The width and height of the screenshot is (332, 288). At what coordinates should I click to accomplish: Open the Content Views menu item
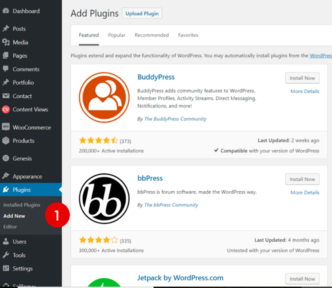pyautogui.click(x=31, y=109)
